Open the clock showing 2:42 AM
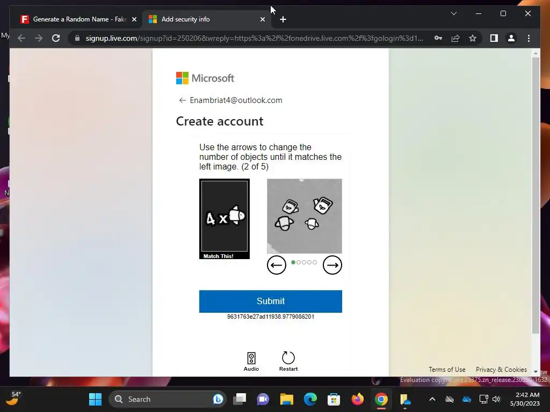 click(x=525, y=399)
